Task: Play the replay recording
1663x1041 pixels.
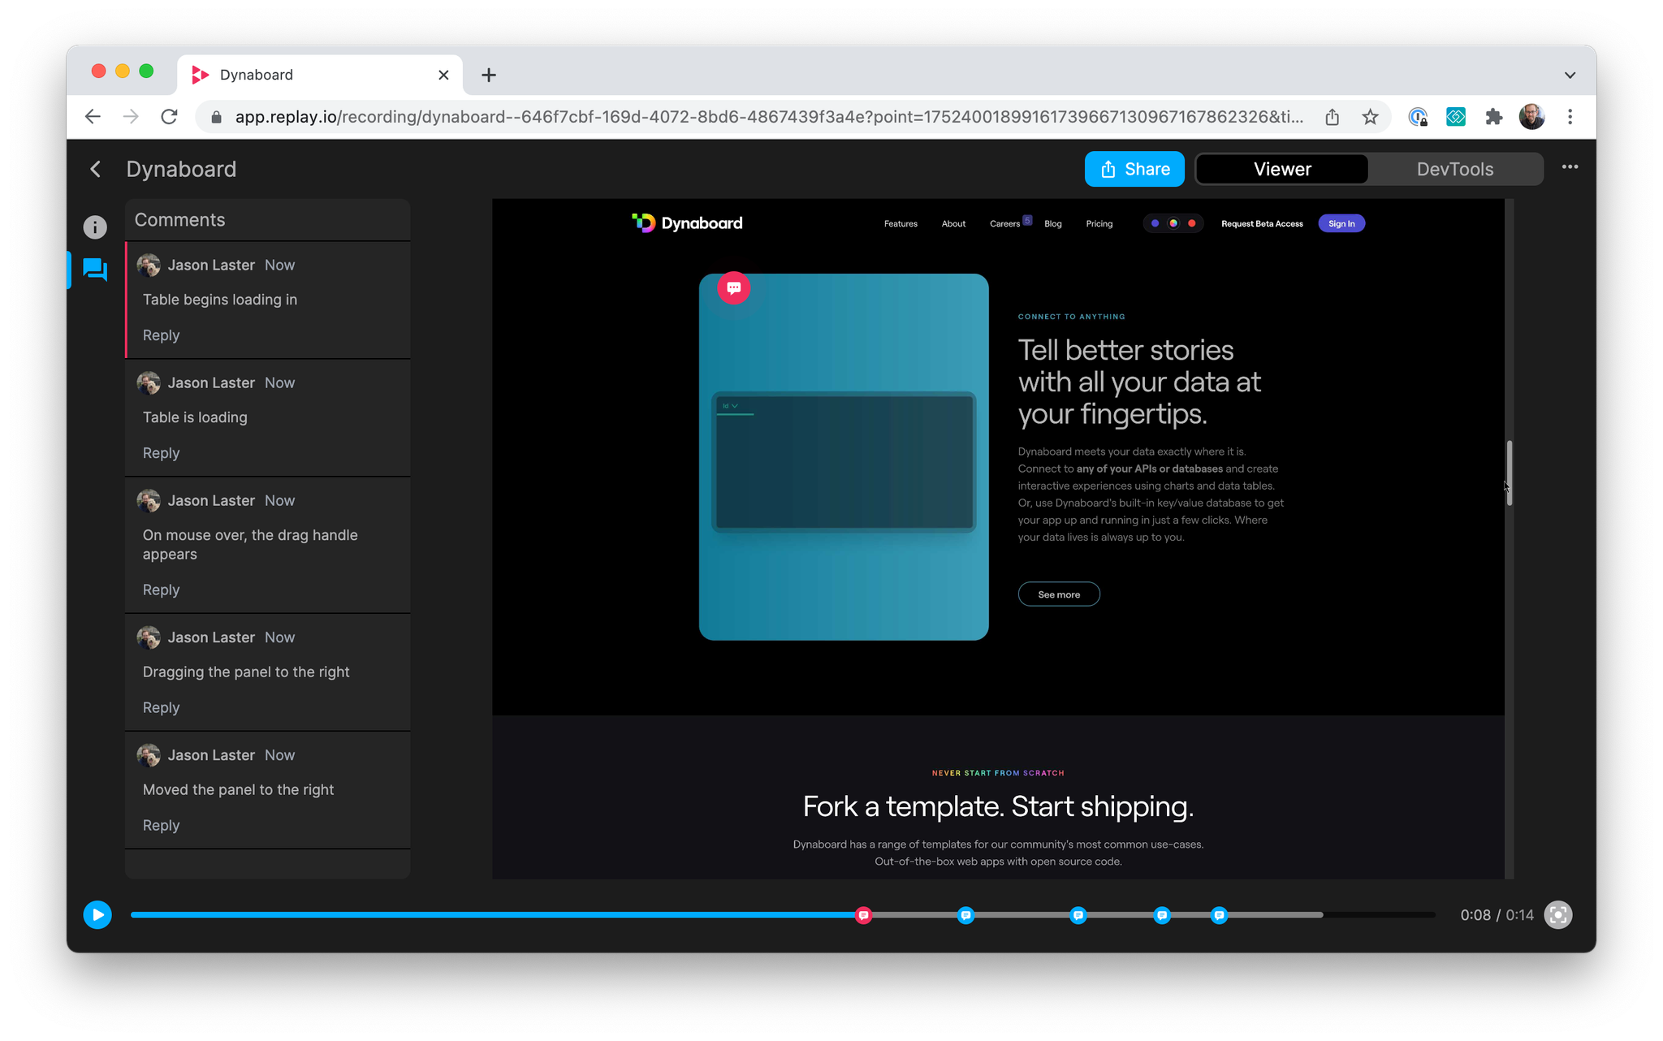Action: pos(97,915)
